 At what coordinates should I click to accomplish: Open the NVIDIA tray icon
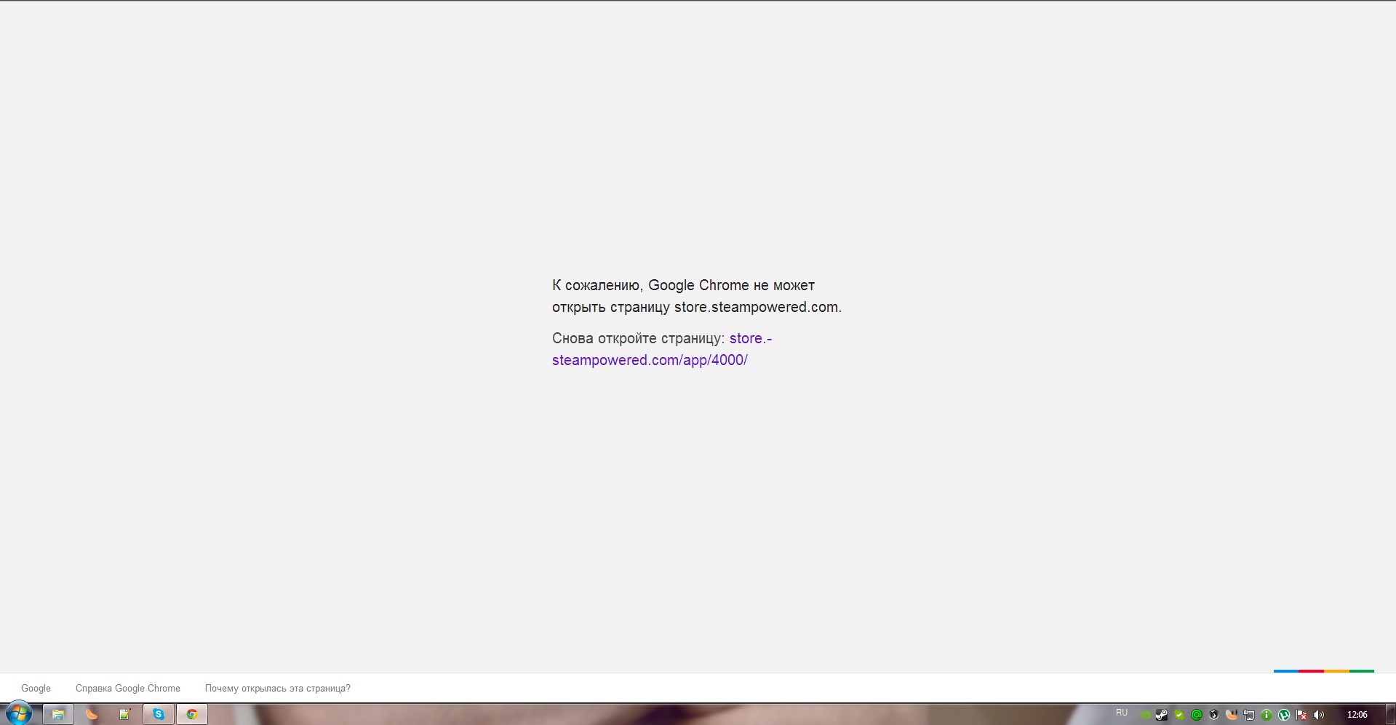coord(1145,715)
